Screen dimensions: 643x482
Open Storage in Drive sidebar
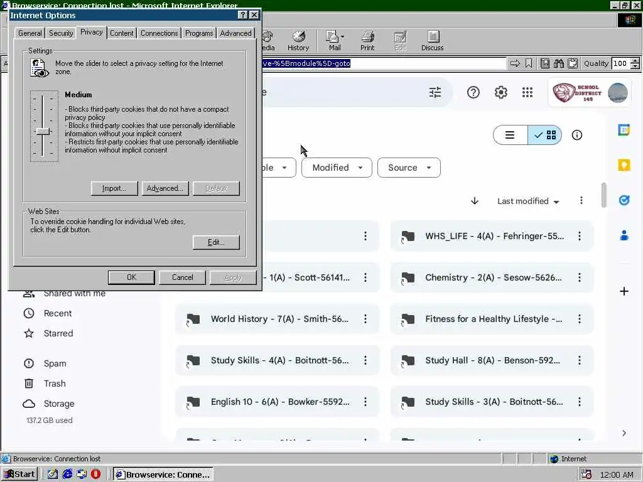click(59, 404)
